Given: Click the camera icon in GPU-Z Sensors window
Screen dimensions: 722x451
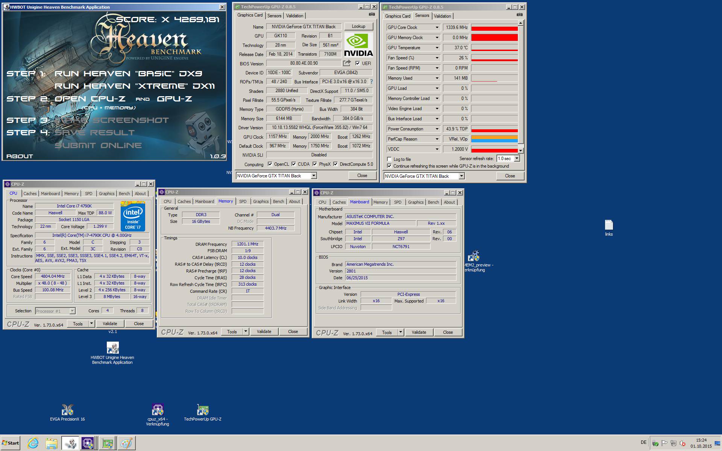Looking at the screenshot, I should point(519,15).
